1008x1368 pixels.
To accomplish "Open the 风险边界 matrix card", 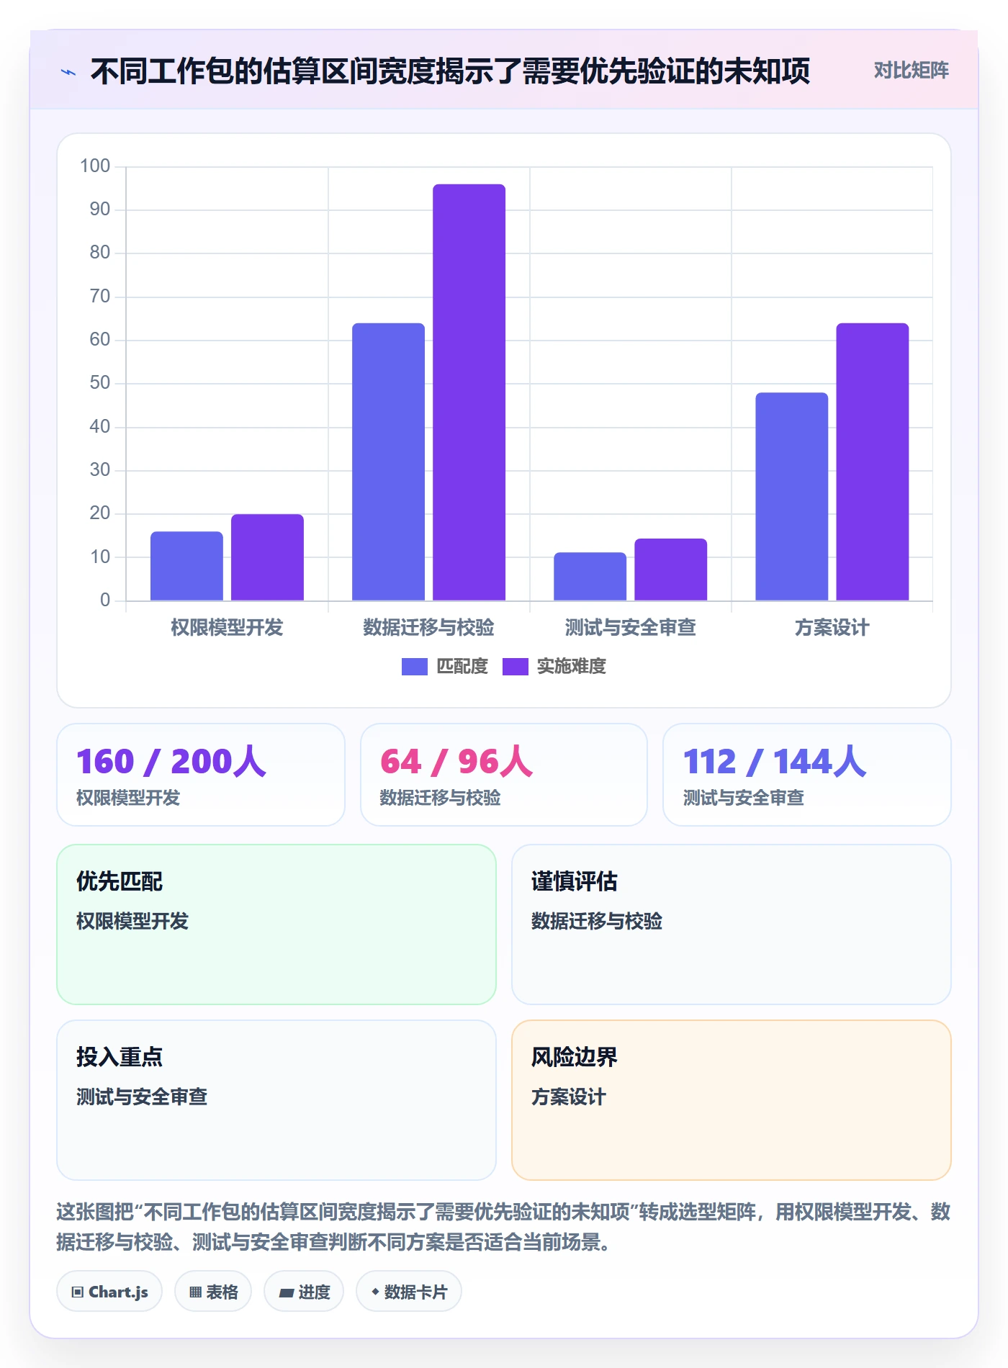I will 731,1100.
